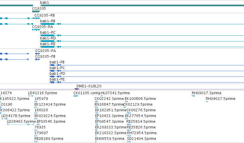Viewport: 244px width, 143px height.
Task: Select RH72954.5prime EST label
Action: coord(142,133)
